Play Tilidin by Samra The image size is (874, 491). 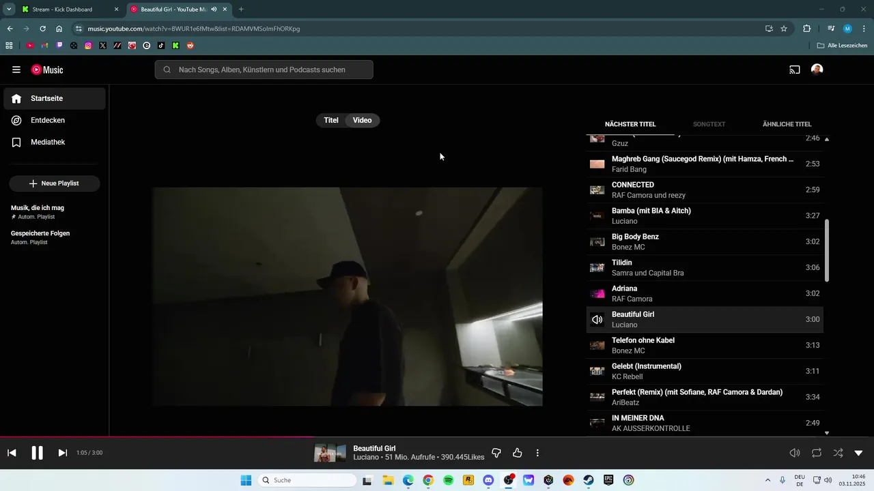tap(705, 267)
